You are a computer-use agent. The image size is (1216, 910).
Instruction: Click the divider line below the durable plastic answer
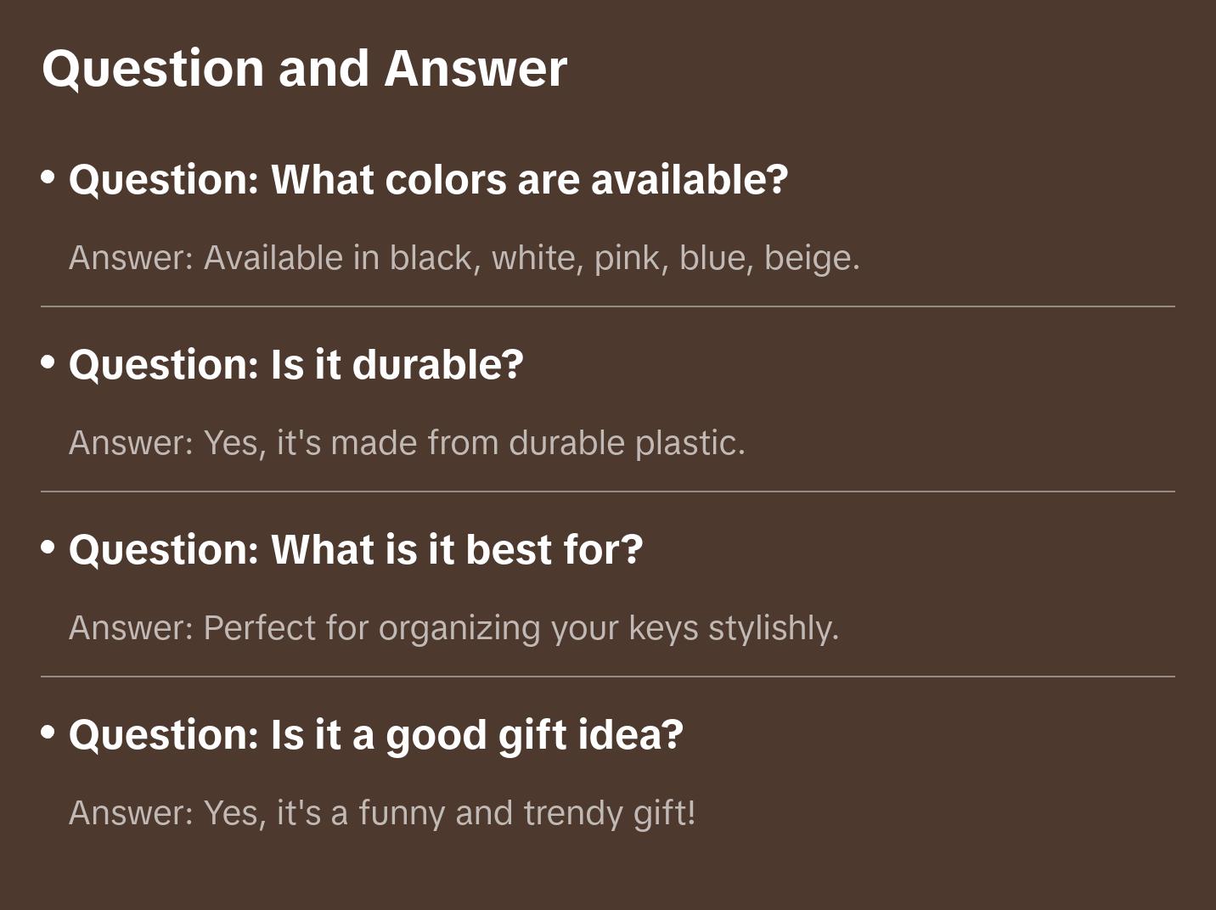coord(608,492)
